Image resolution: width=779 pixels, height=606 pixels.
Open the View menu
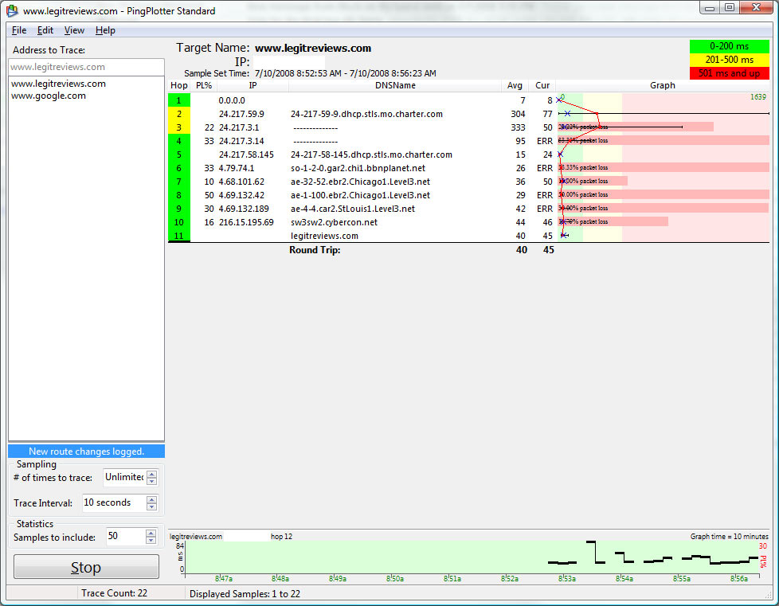[74, 30]
